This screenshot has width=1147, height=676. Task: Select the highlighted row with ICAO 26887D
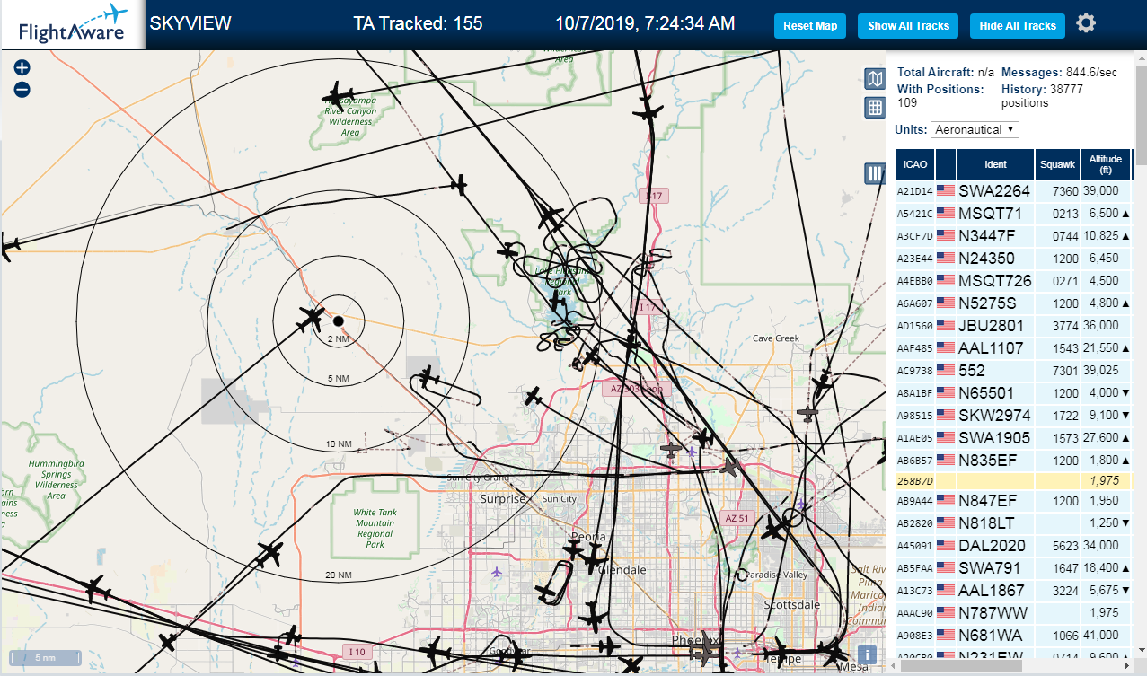point(1015,481)
